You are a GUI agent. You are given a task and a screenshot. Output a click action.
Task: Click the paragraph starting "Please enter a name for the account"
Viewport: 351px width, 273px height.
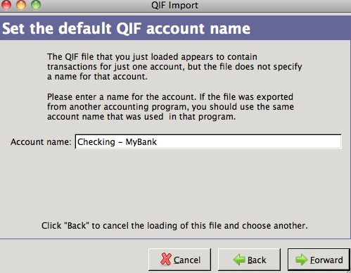[170, 107]
